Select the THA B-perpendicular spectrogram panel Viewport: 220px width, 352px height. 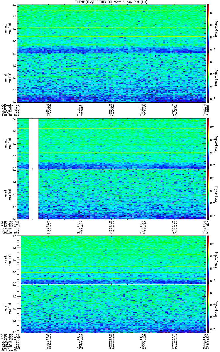pos(111,29)
